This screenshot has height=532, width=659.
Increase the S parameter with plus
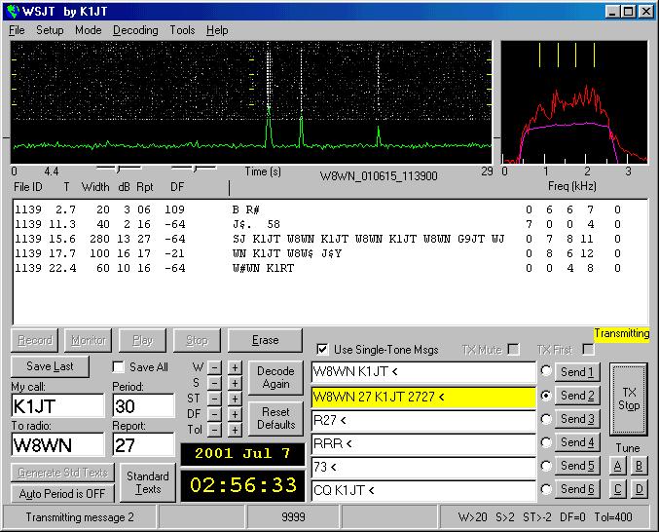coord(235,383)
